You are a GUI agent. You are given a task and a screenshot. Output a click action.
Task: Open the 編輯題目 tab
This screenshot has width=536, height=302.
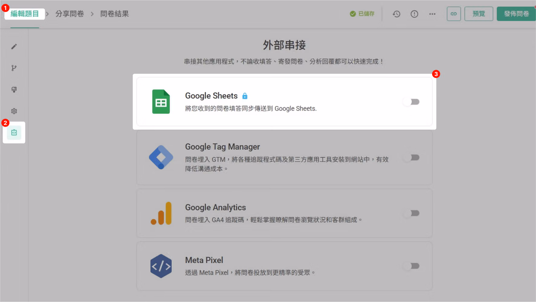tap(24, 14)
